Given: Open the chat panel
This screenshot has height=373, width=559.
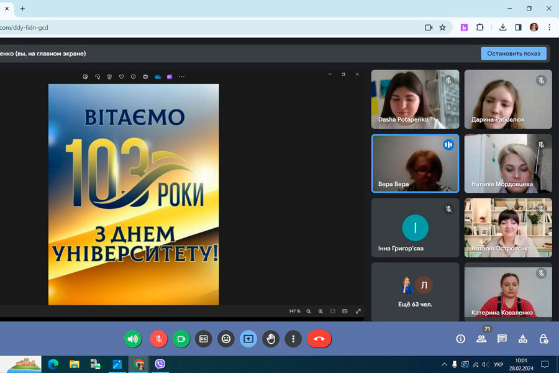Looking at the screenshot, I should click(502, 339).
